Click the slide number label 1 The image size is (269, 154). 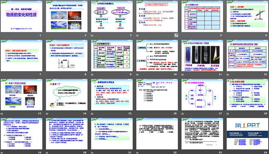point(40,36)
